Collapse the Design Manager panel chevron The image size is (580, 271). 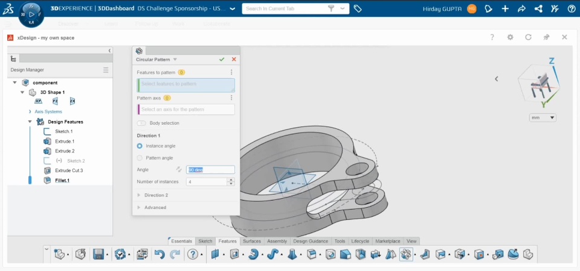(x=109, y=51)
